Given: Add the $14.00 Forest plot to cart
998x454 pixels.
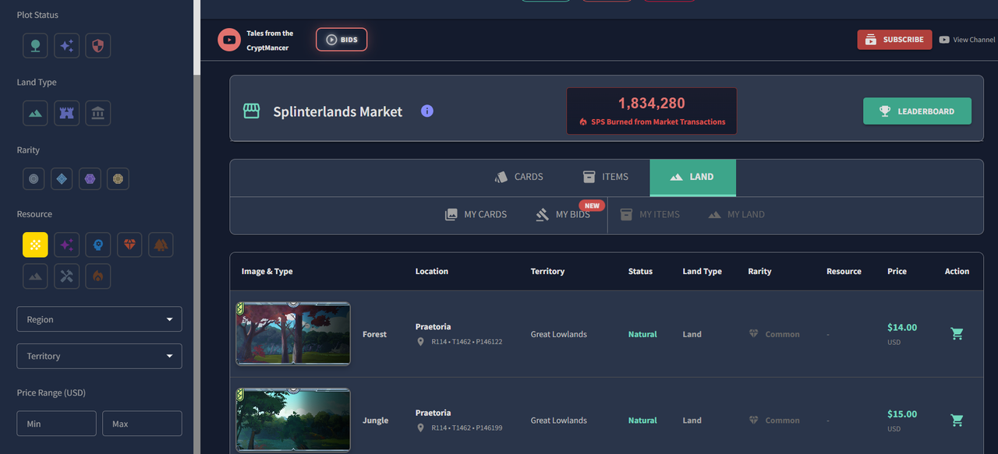Looking at the screenshot, I should coord(957,334).
